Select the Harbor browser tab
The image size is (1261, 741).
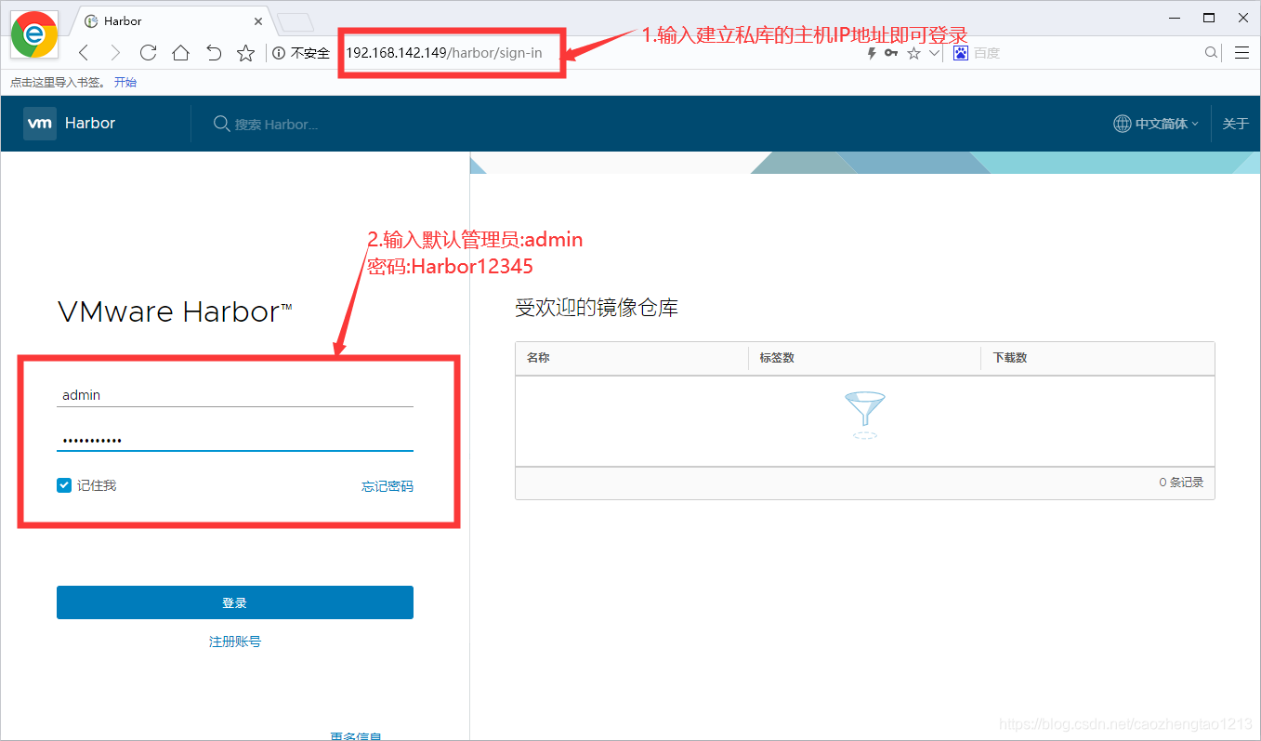[172, 20]
